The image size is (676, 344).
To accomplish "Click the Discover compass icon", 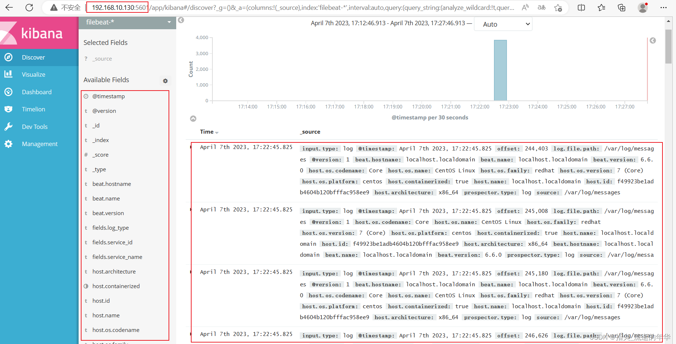I will click(x=8, y=57).
